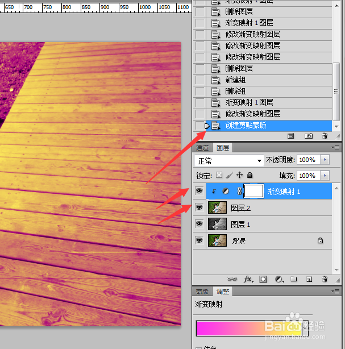Click the 填充 100% field
Image resolution: width=345 pixels, height=349 pixels.
pos(309,176)
